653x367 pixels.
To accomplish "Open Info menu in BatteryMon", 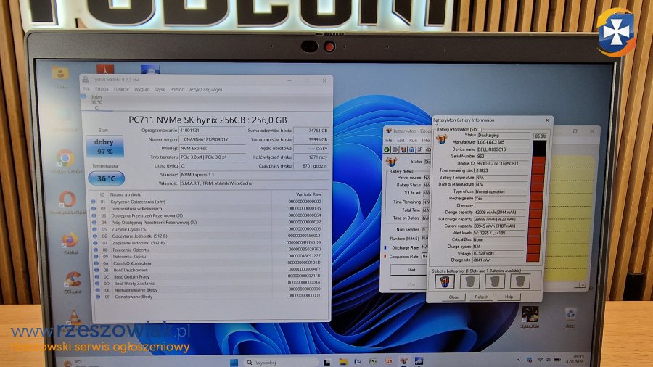I will tap(426, 141).
